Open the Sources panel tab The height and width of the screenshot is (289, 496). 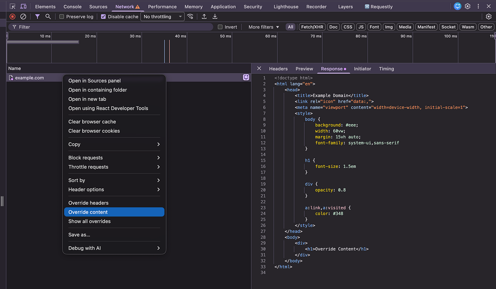[x=98, y=7]
